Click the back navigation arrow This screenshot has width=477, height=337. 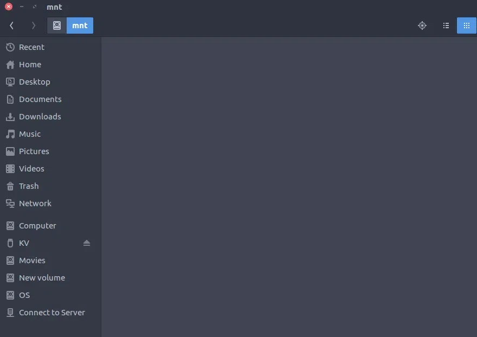coord(11,26)
